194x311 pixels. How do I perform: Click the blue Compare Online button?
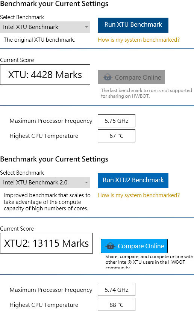(134, 246)
